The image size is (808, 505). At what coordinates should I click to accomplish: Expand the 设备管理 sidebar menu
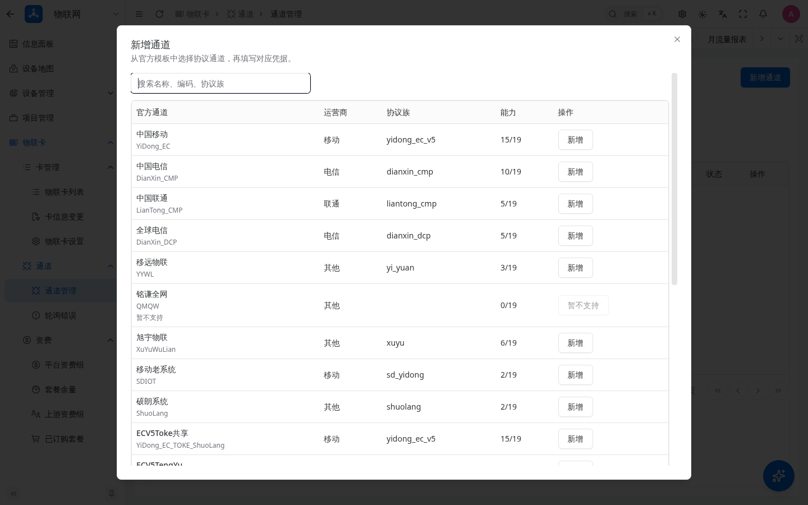62,93
